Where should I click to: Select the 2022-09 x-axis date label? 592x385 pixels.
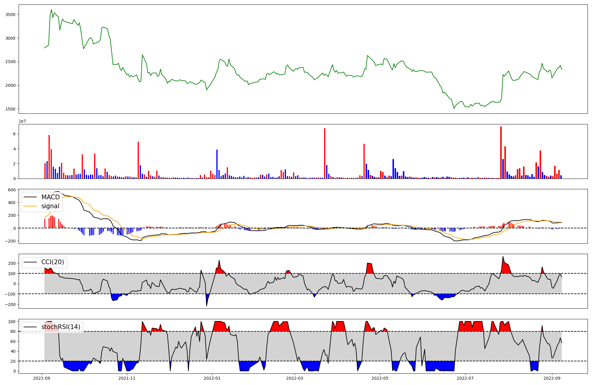click(x=552, y=378)
